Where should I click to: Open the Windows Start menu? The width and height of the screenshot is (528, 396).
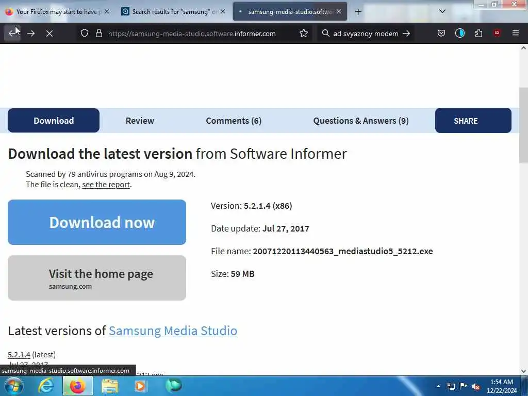tap(14, 386)
